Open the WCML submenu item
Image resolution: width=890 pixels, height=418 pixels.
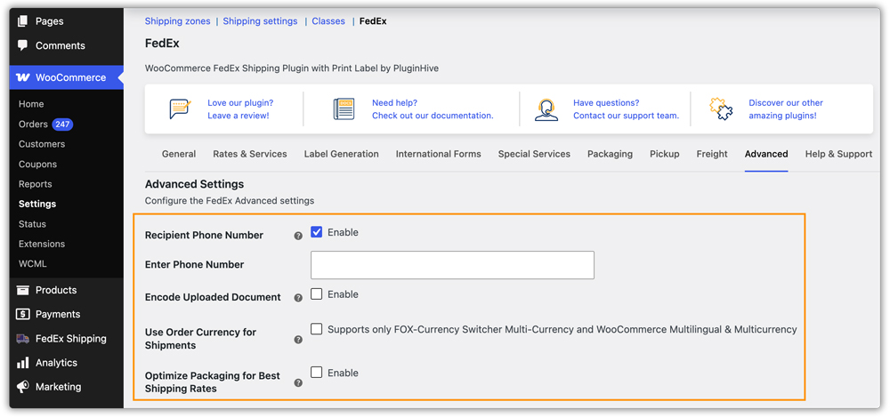[x=32, y=264]
